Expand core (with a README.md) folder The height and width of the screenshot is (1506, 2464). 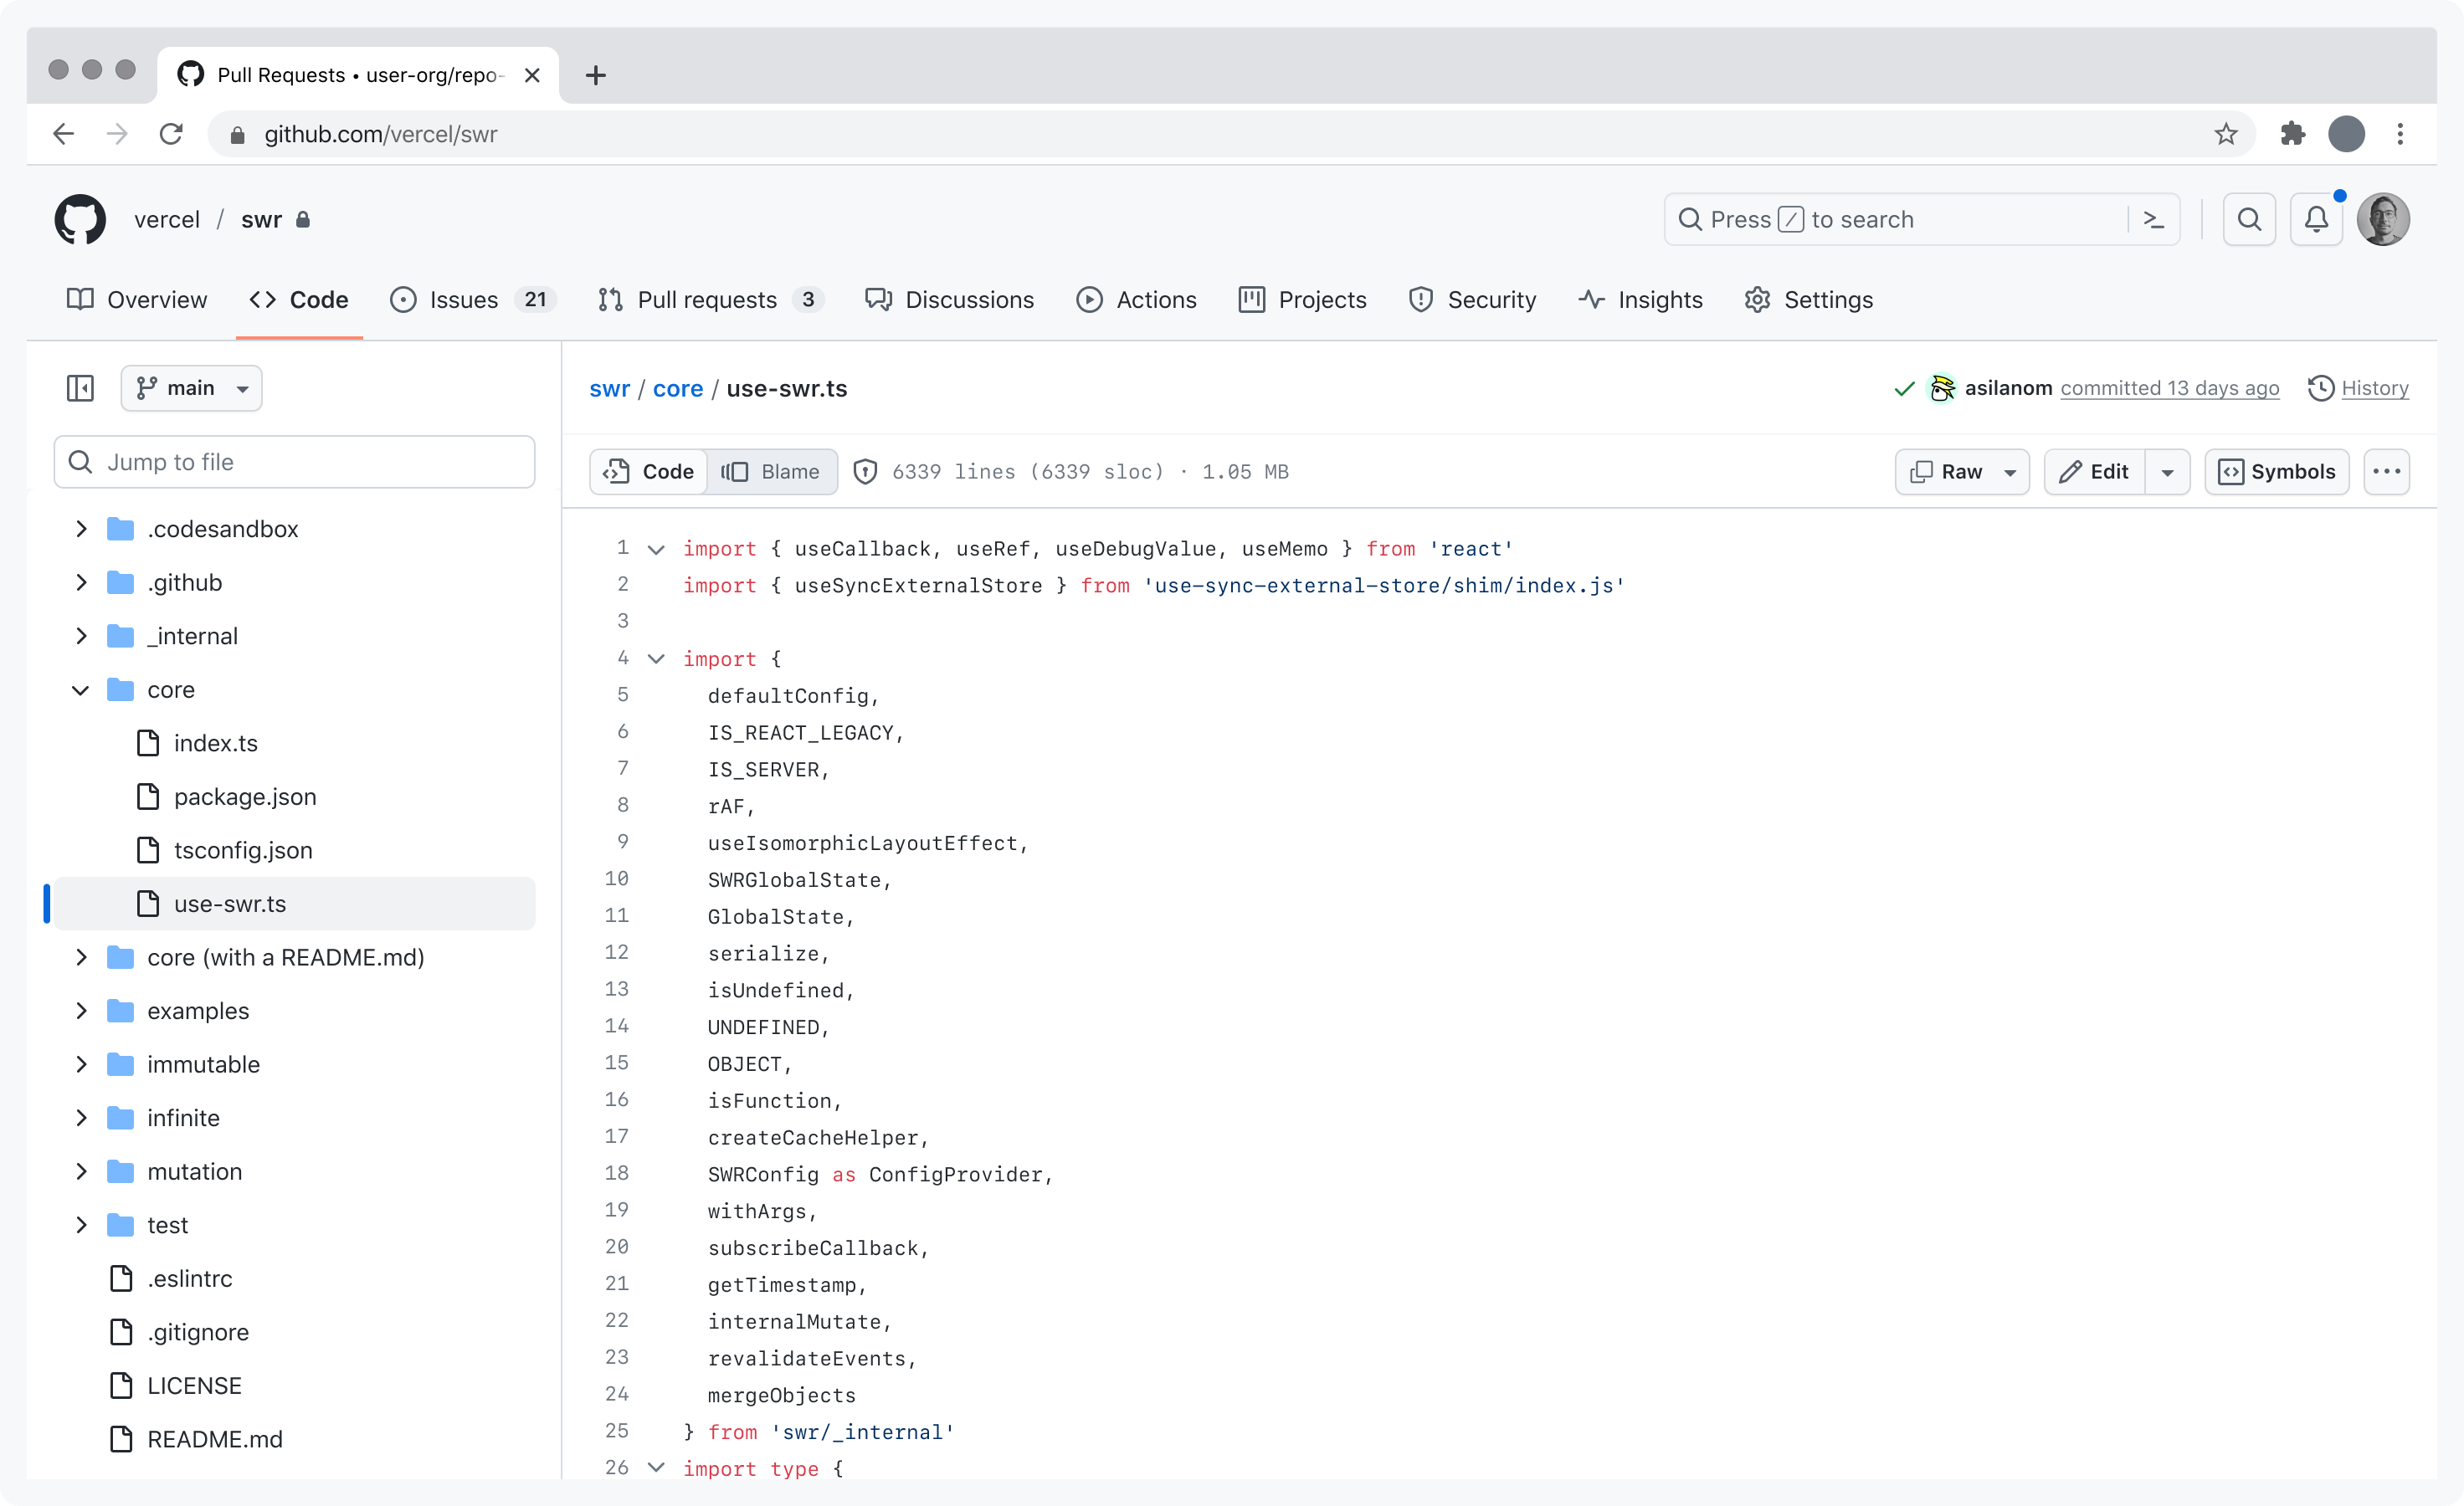pyautogui.click(x=81, y=957)
